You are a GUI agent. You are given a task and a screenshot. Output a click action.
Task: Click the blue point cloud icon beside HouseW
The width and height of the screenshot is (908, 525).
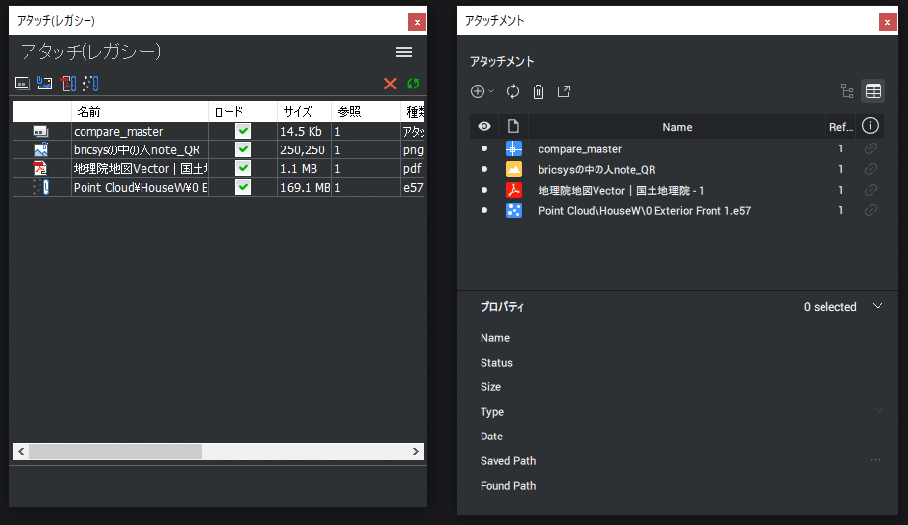[514, 210]
